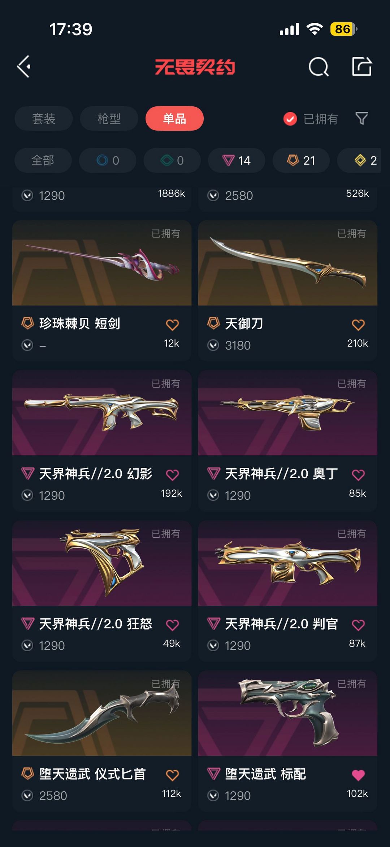
Task: Go back using the top-left arrow
Action: [24, 67]
